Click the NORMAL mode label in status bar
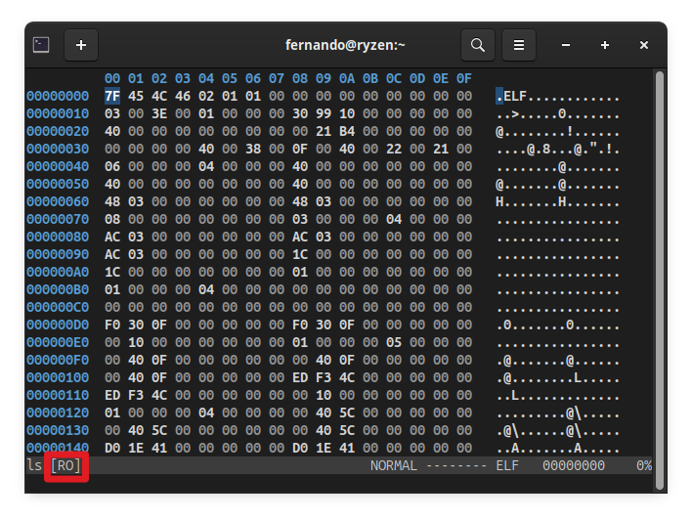 (393, 466)
